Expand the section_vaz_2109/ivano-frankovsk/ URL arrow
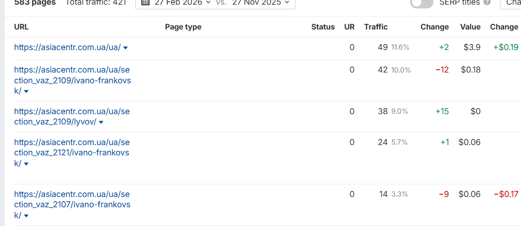Image resolution: width=521 pixels, height=226 pixels. coord(26,92)
